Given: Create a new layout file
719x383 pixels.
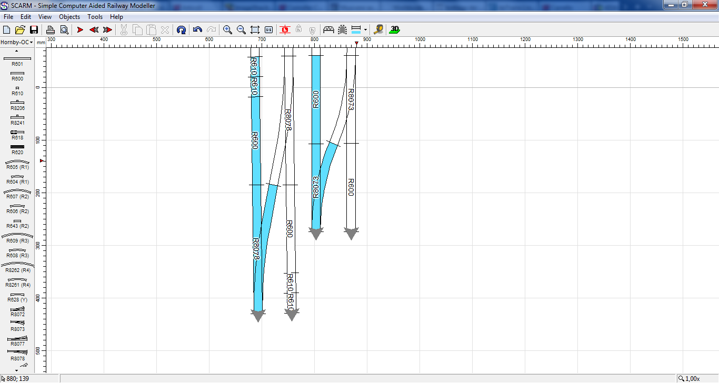Looking at the screenshot, I should 7,30.
